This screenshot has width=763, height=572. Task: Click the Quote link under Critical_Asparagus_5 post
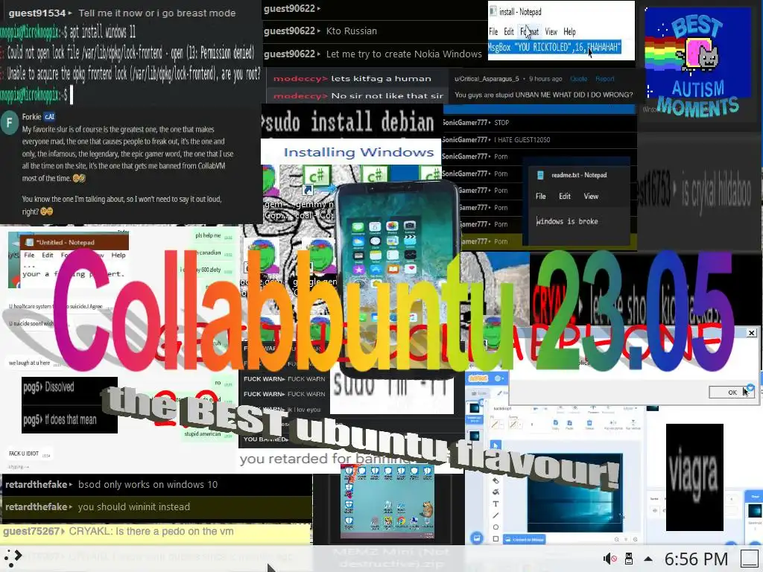coord(578,79)
